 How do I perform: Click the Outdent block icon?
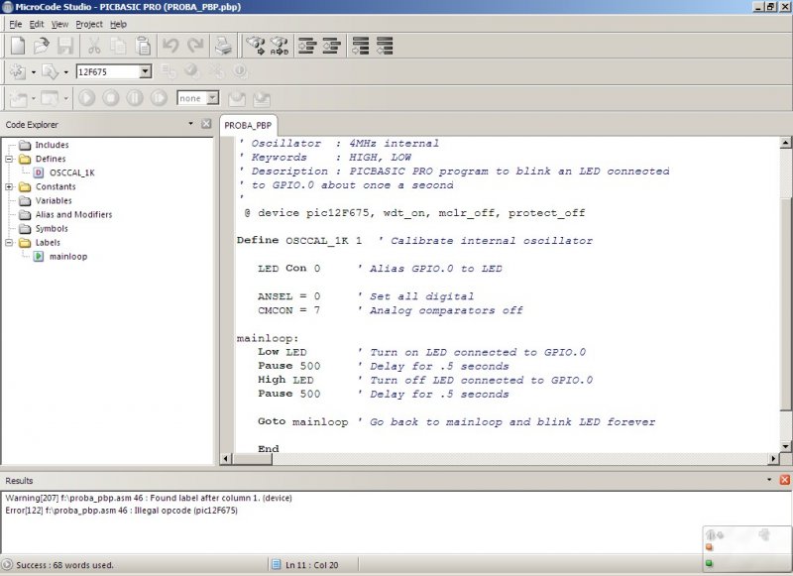[x=331, y=46]
